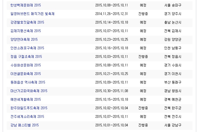Click 정읍 구절초축제 2015 link

coord(26,56)
